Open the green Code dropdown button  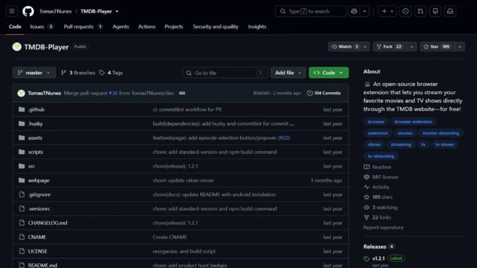[329, 72]
